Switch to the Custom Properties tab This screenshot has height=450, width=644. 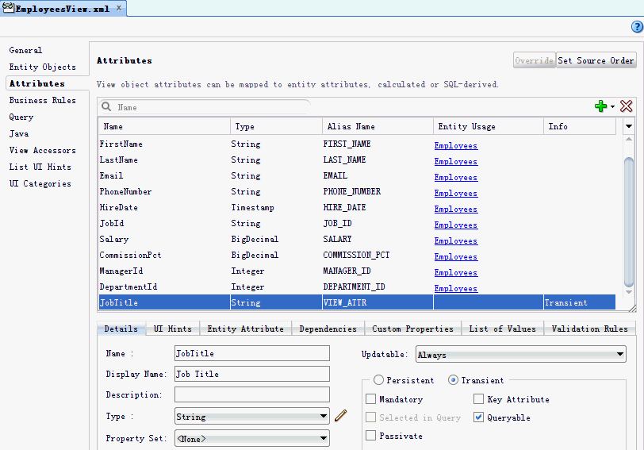[412, 329]
